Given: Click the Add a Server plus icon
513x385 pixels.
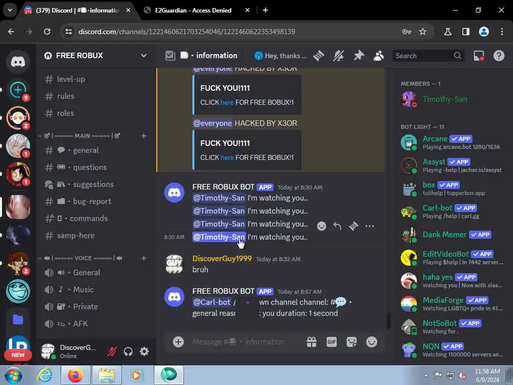Looking at the screenshot, I should pos(18,90).
